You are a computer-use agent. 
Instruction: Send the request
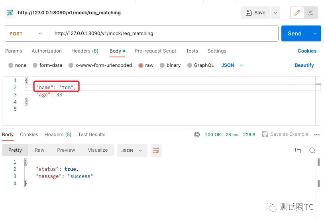295,33
